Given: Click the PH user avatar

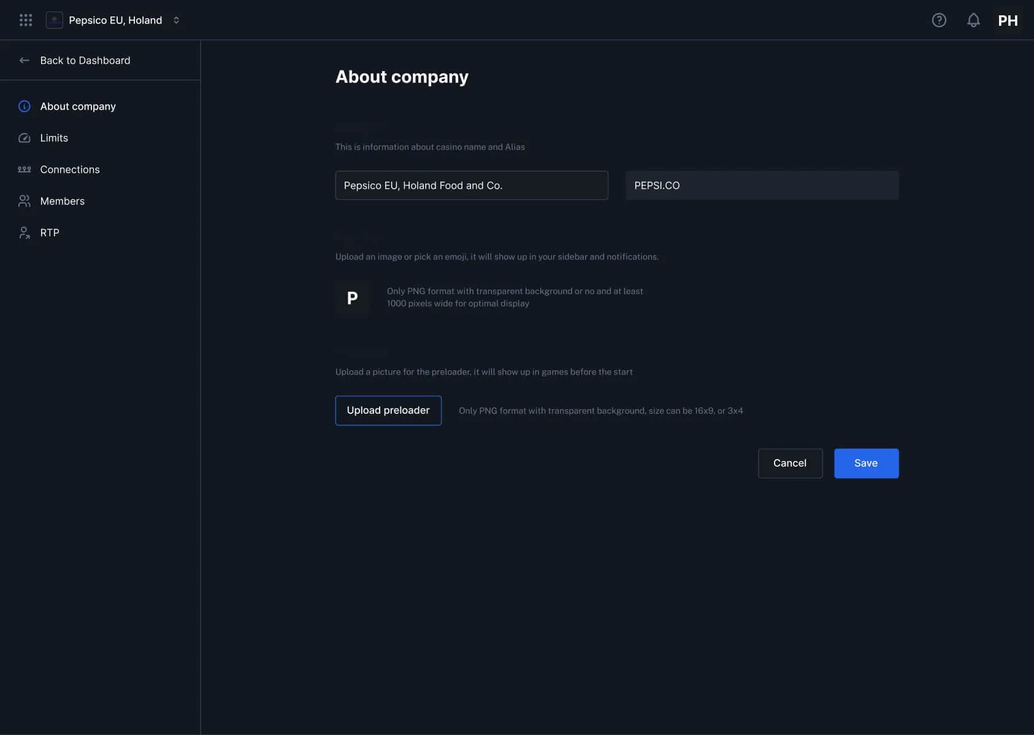Looking at the screenshot, I should click(x=1007, y=20).
